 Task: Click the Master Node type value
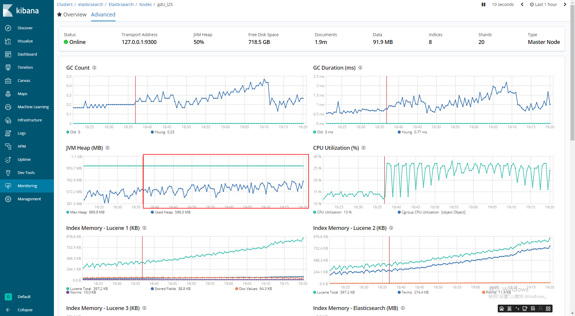(x=544, y=42)
